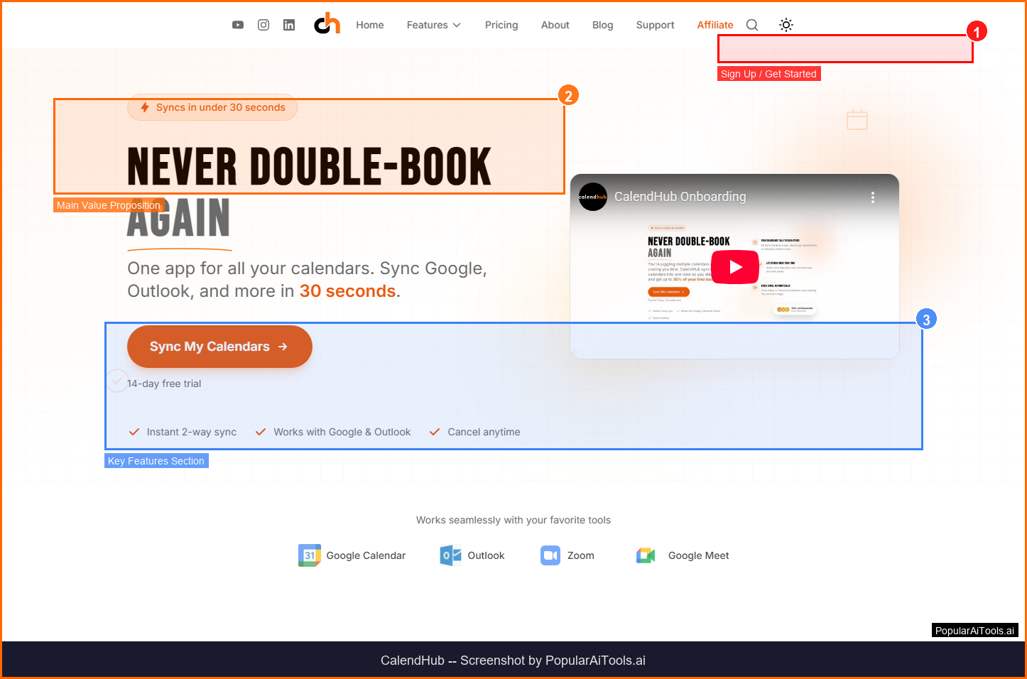The image size is (1027, 679).
Task: Click the Outlook integration icon
Action: 451,555
